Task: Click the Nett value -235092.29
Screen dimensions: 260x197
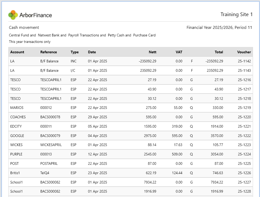Action: (x=148, y=61)
